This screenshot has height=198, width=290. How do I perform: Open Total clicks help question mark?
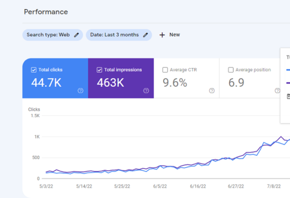click(81, 90)
